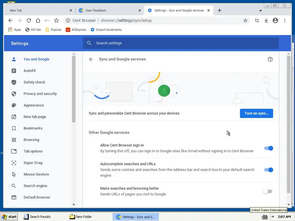The width and height of the screenshot is (295, 221).
Task: Expand hidden system tray icons
Action: pyautogui.click(x=273, y=217)
